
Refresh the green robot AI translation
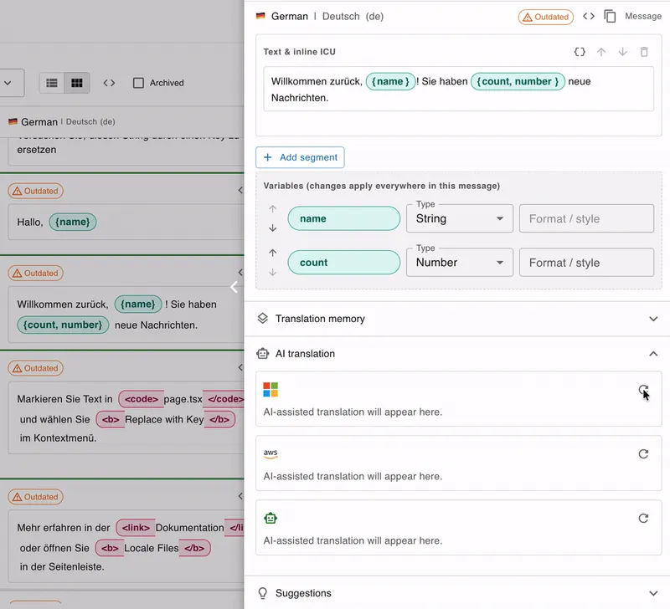click(x=643, y=519)
